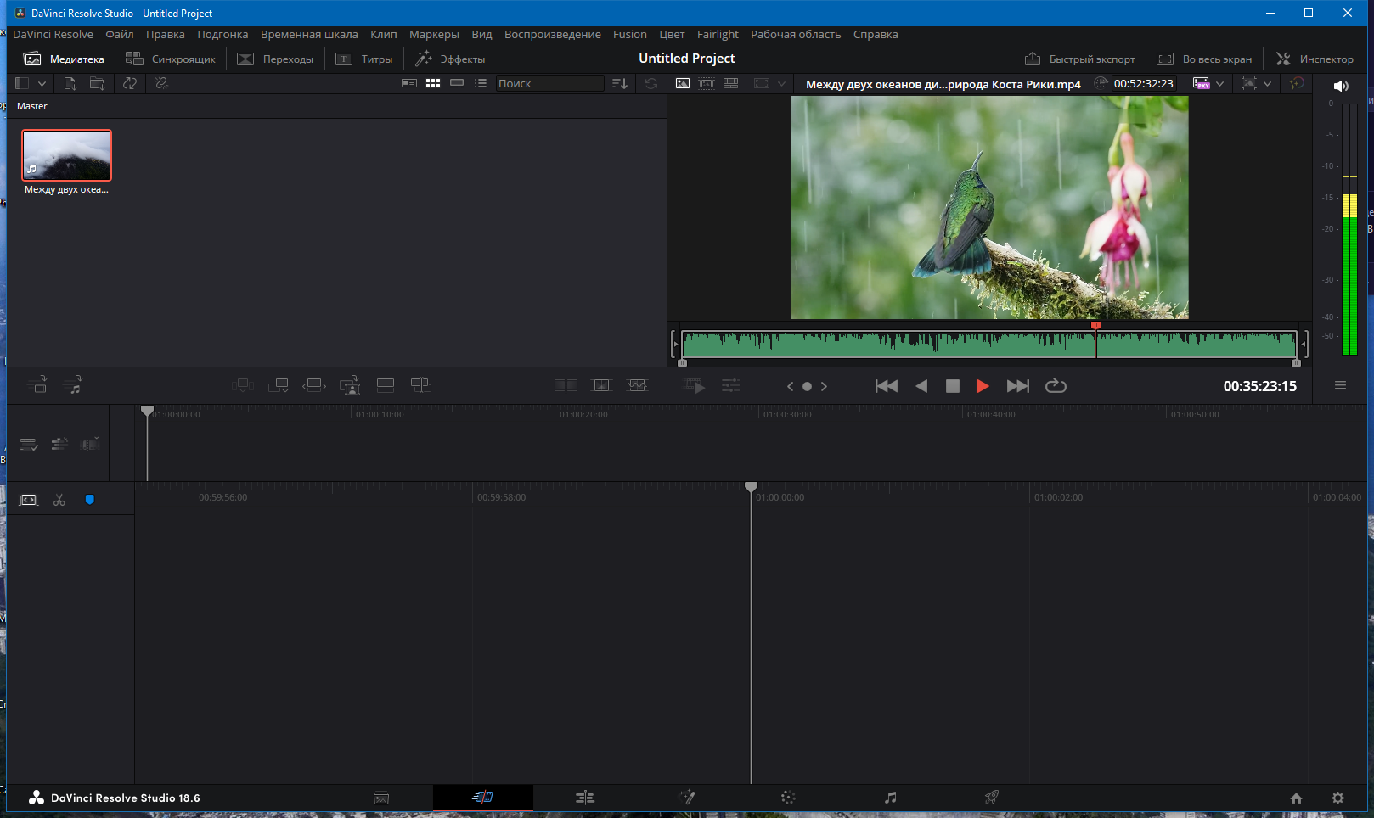Screen dimensions: 1374x818
Task: Select the Между двух океа... clip thumbnail
Action: tap(66, 155)
